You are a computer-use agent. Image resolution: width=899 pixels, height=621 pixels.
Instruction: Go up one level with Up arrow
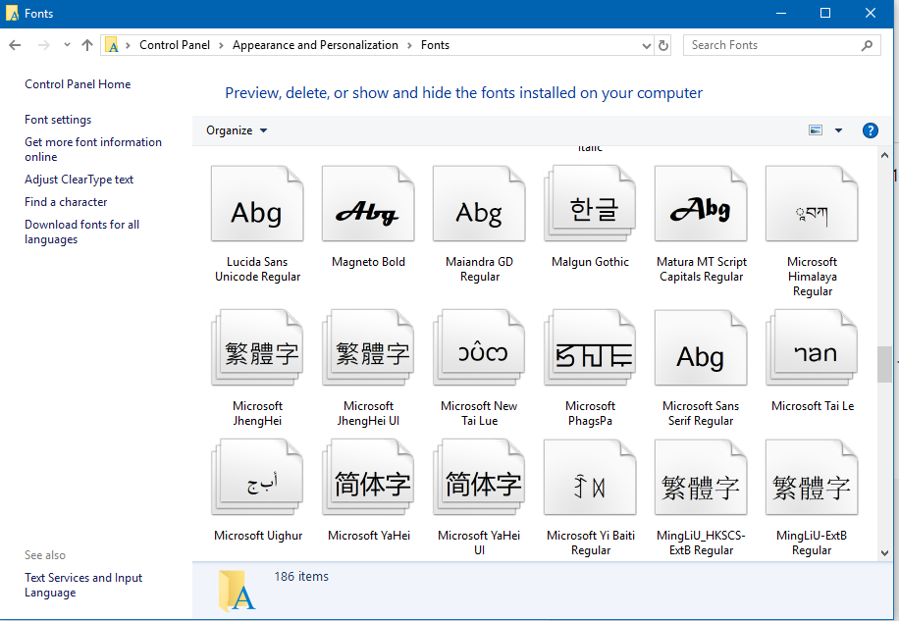[x=87, y=45]
